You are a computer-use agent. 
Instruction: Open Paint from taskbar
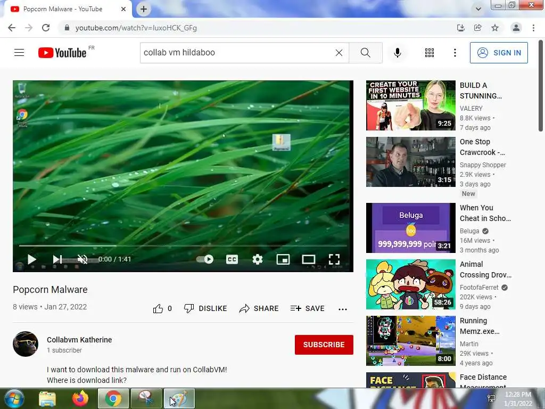[x=179, y=398]
